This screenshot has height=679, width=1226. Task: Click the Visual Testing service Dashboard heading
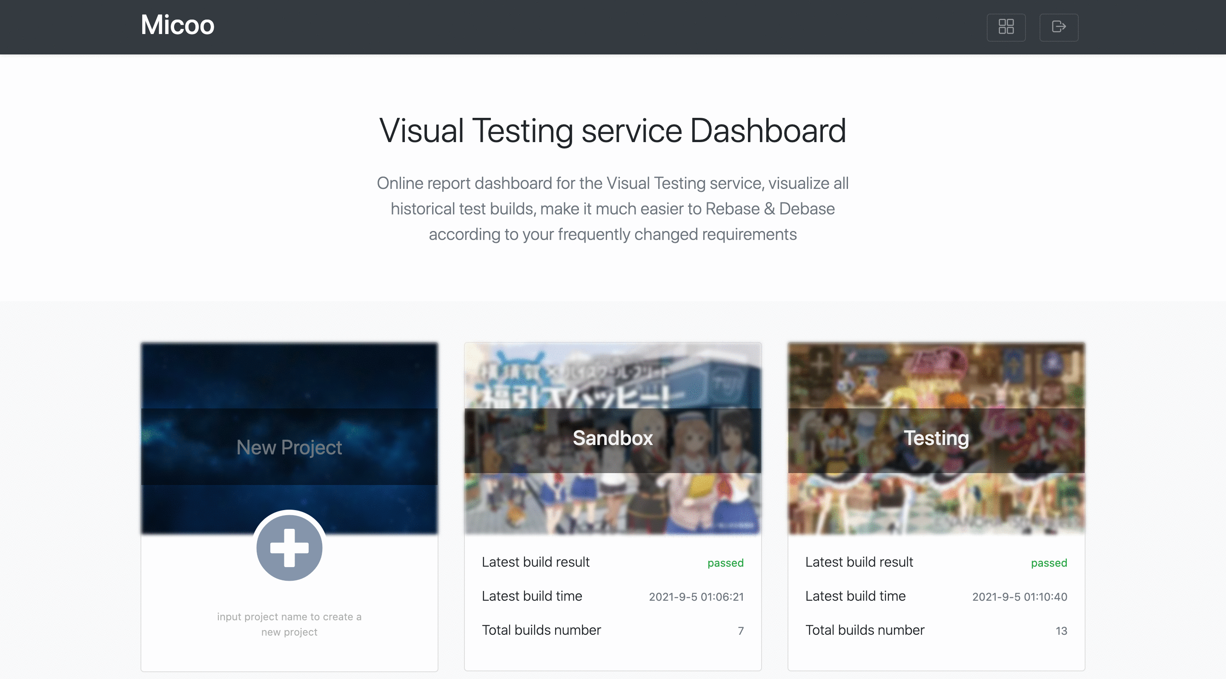(613, 131)
